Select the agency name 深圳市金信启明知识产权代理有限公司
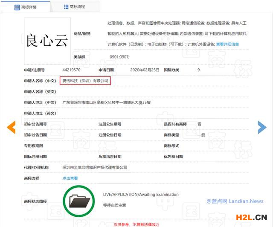 pyautogui.click(x=95, y=167)
